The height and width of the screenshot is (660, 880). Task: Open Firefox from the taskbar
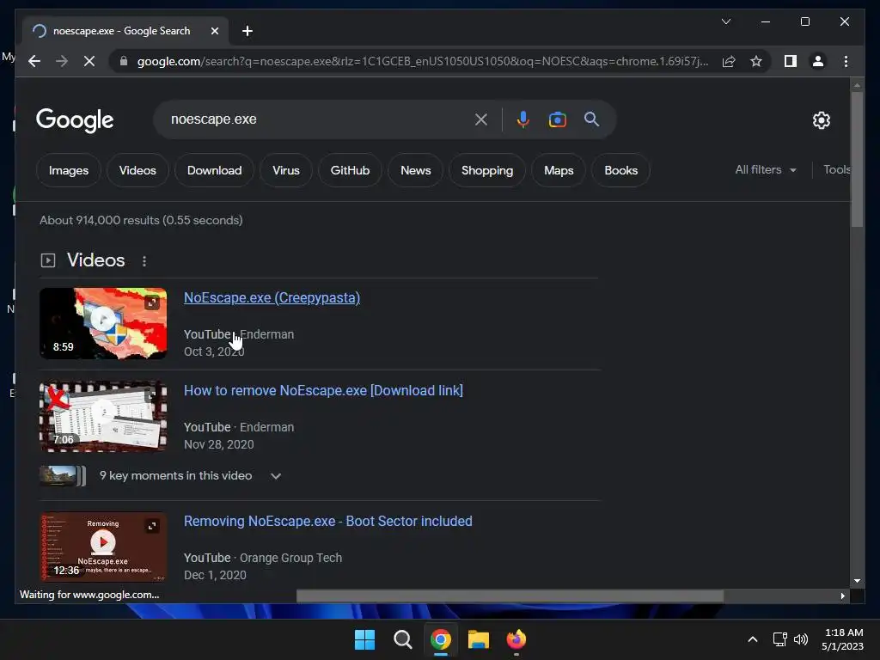coord(516,639)
